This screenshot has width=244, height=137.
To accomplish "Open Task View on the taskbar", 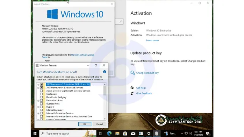I will (x=101, y=134).
